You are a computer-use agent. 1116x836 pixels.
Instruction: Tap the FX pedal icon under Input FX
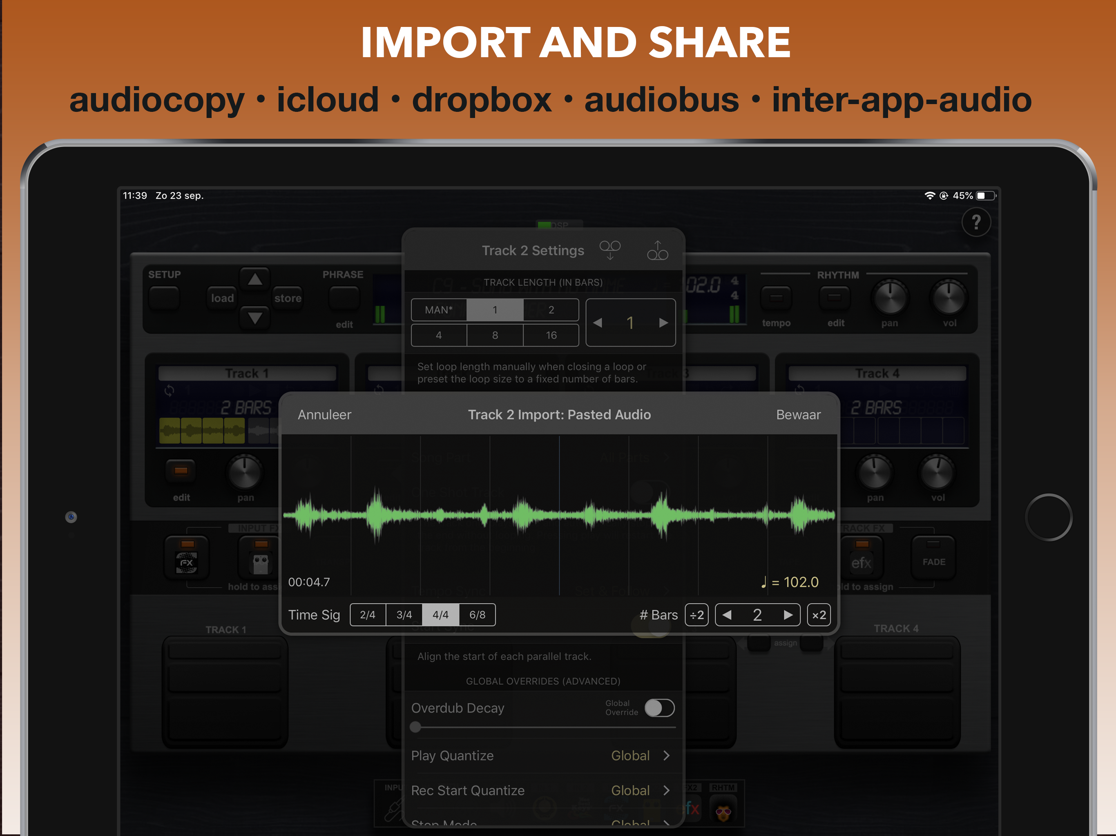186,562
